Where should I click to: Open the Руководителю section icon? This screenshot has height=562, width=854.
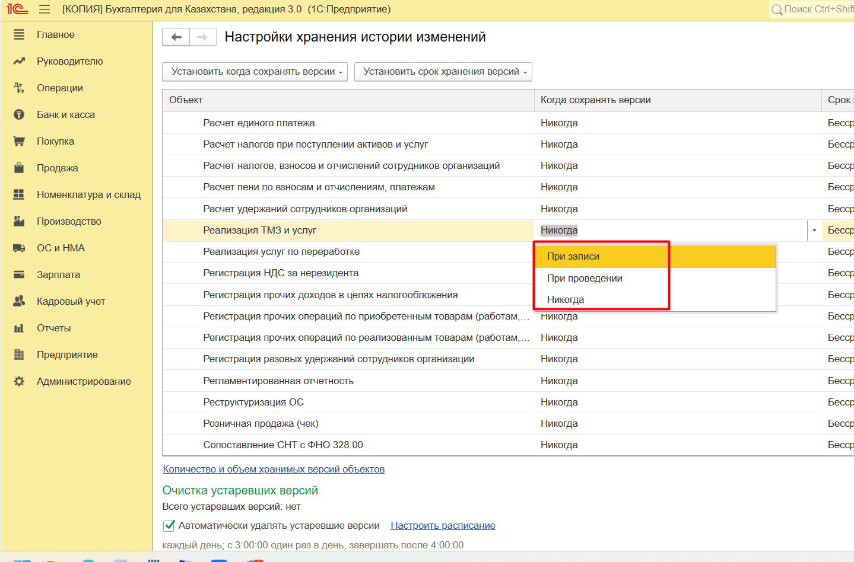19,61
